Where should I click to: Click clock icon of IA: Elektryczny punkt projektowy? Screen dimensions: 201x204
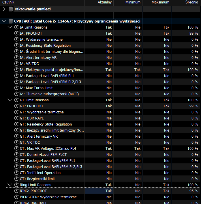[x=16, y=70]
